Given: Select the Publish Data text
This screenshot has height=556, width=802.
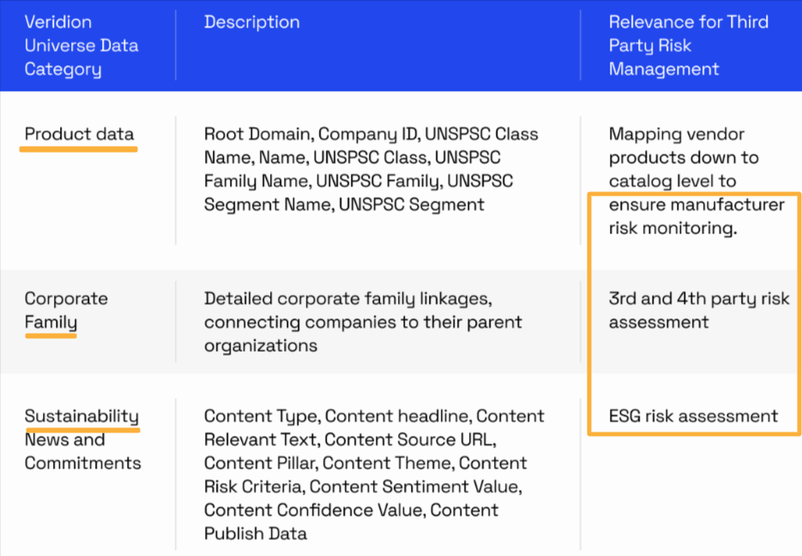Looking at the screenshot, I should (256, 534).
